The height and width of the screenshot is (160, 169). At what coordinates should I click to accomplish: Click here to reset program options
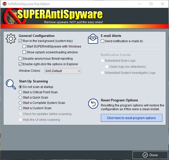[132, 118]
